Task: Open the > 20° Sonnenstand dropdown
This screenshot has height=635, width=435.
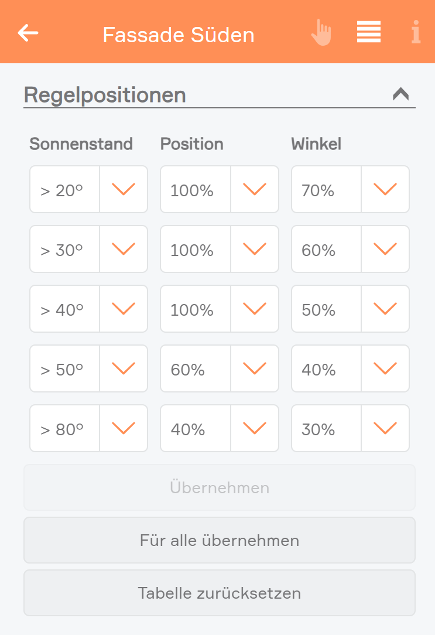Action: (x=88, y=189)
